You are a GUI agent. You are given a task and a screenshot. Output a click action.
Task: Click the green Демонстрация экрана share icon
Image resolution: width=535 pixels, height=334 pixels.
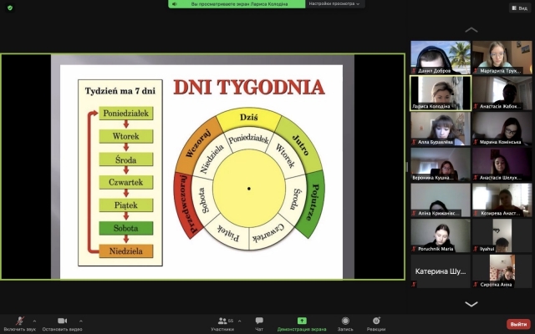coord(302,321)
